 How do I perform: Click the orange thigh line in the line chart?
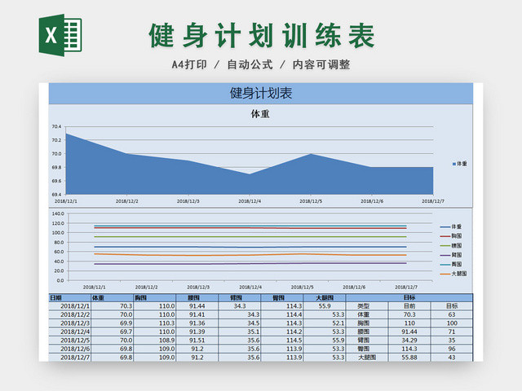coord(250,255)
